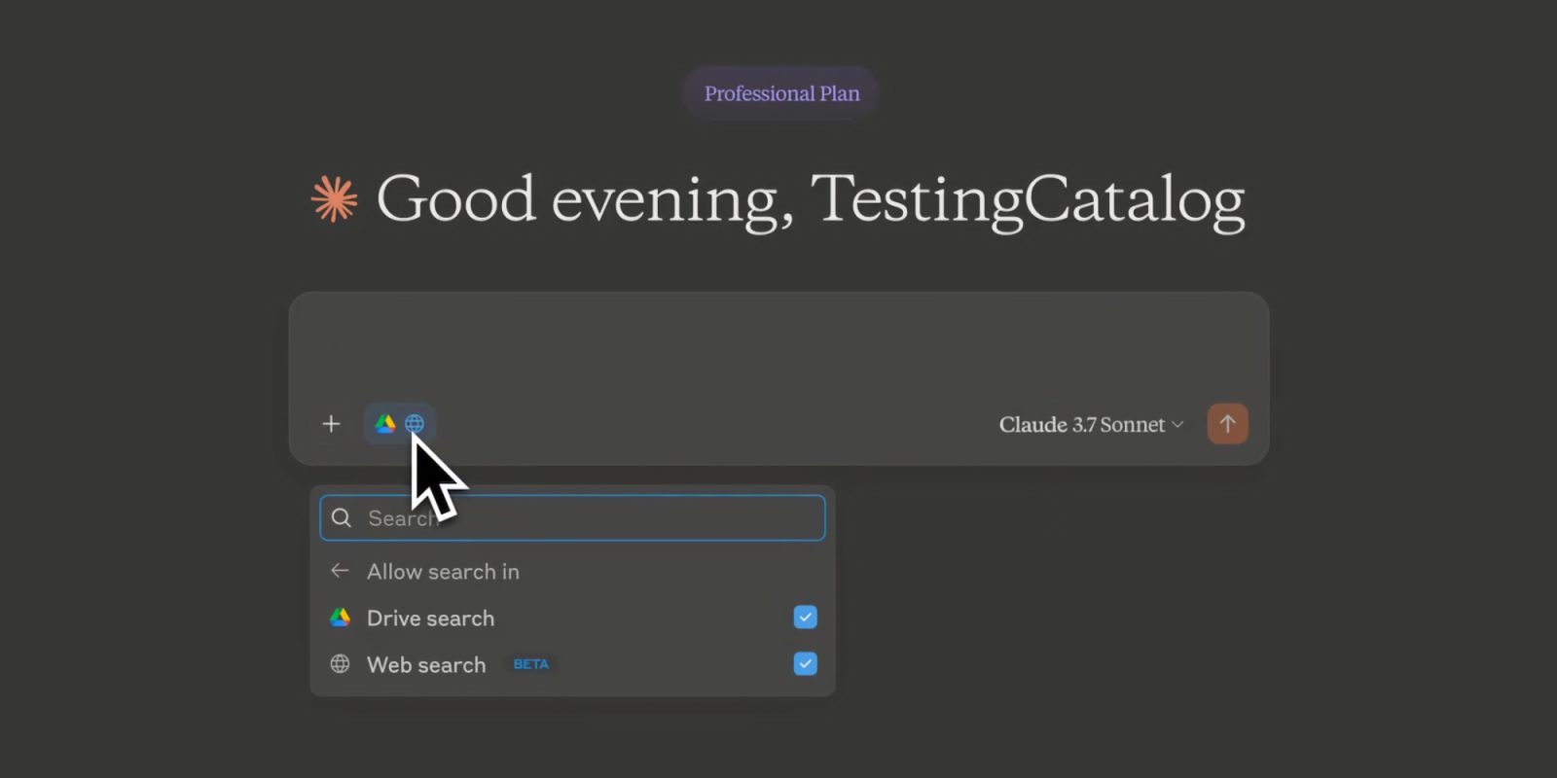Click the Drive icon beside Drive search
1557x778 pixels.
pyautogui.click(x=340, y=618)
